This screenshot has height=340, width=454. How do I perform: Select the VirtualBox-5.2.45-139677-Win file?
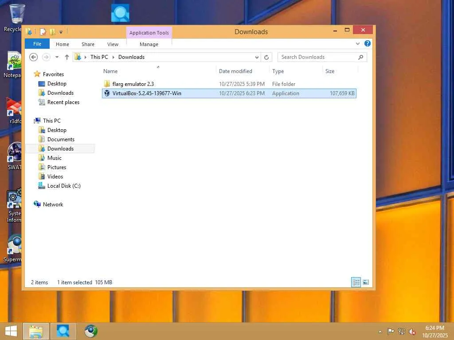tap(229, 93)
